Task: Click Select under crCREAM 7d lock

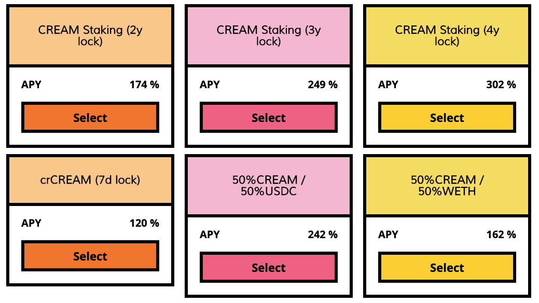Action: click(x=90, y=256)
